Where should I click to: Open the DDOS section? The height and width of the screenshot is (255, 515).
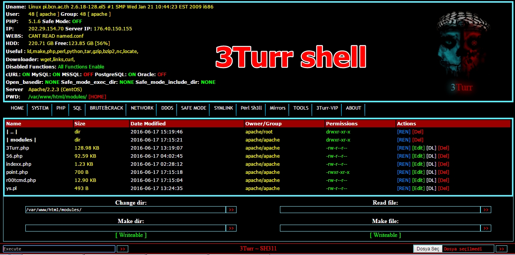point(167,108)
